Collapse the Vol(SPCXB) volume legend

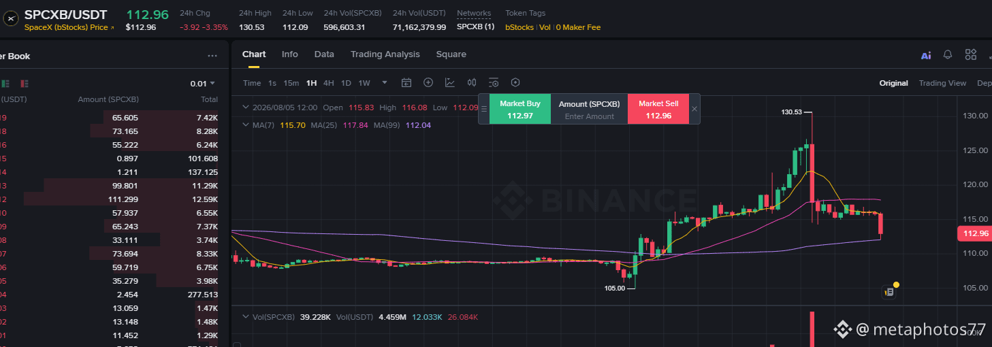click(246, 317)
